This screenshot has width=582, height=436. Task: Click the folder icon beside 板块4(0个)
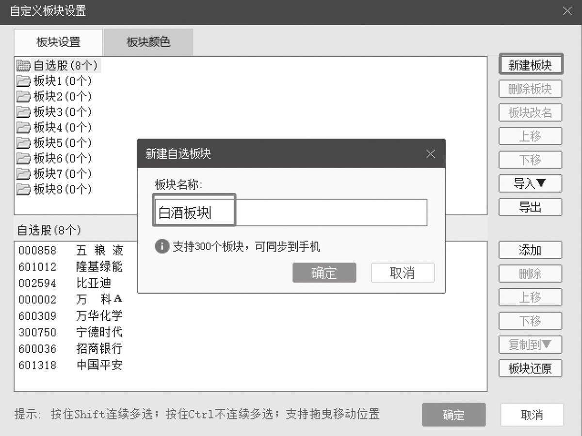(23, 127)
